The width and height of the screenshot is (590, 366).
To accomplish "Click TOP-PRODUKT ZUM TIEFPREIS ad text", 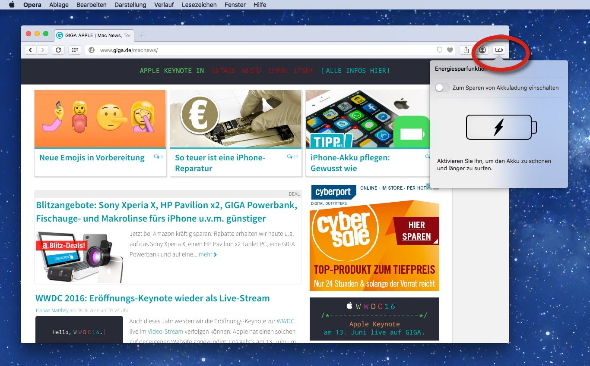I will 374,270.
